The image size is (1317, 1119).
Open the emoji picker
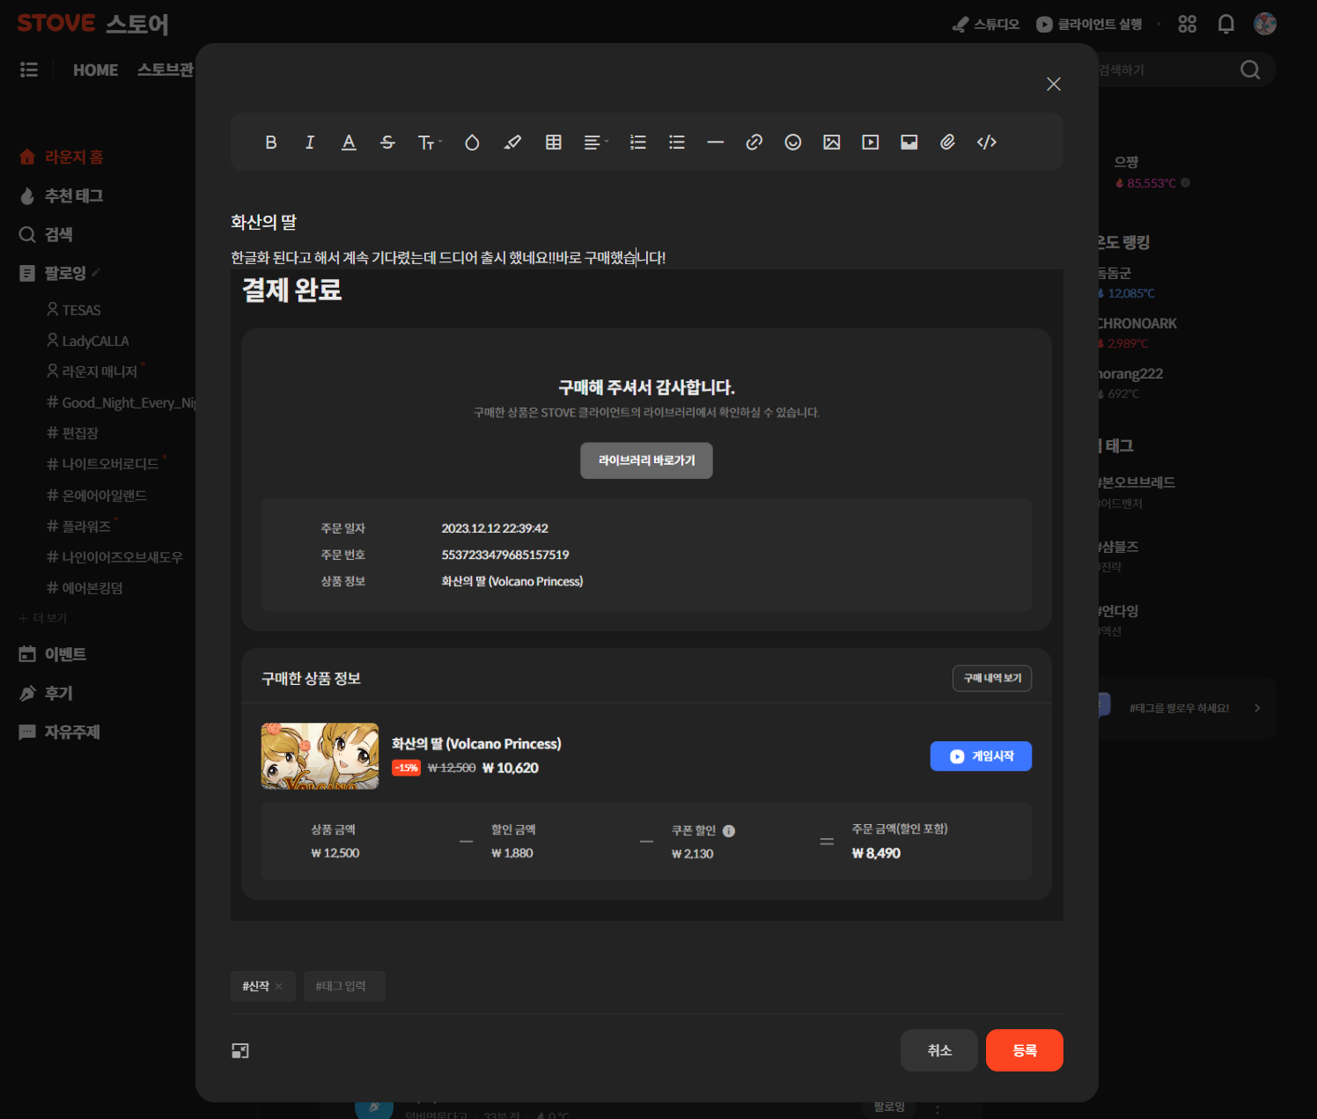coord(793,143)
